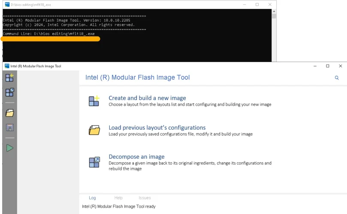Click the sidebar Create new image icon
Viewport: 347px width, 214px height.
point(9,77)
